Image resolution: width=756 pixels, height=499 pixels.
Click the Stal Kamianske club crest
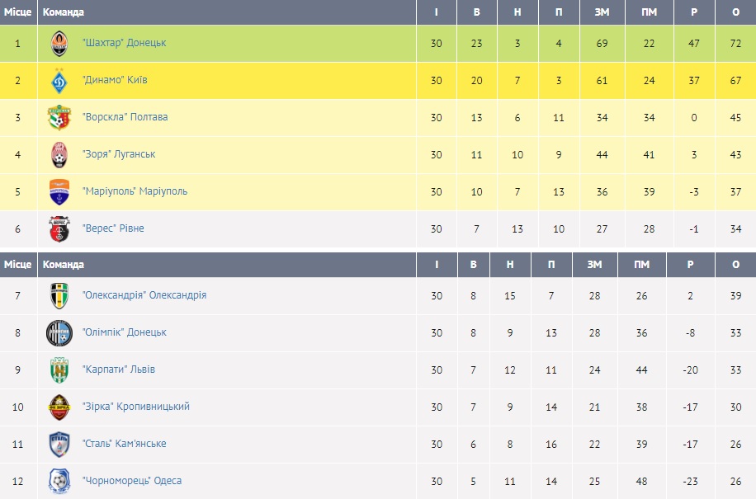[59, 444]
